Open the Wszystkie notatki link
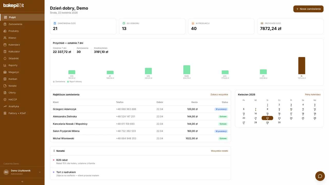Viewport: 329px width, 185px height. (x=220, y=151)
